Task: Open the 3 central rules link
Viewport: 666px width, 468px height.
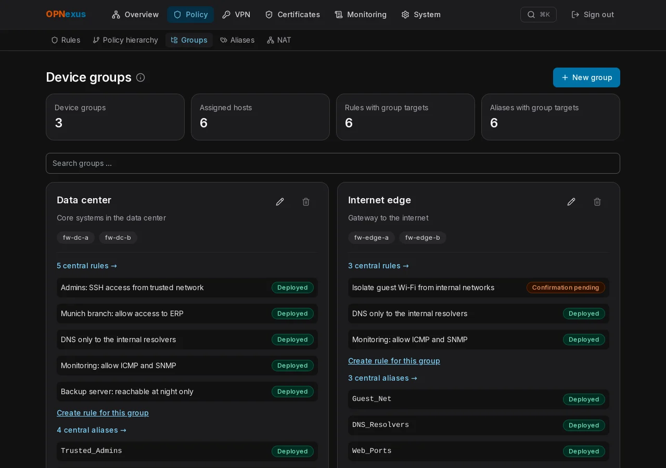Action: coord(379,266)
